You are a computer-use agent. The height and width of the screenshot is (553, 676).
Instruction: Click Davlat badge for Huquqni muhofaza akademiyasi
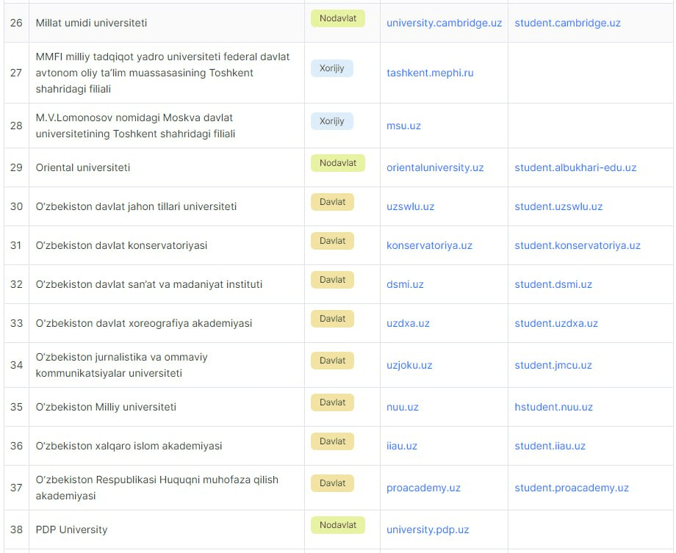(x=332, y=483)
